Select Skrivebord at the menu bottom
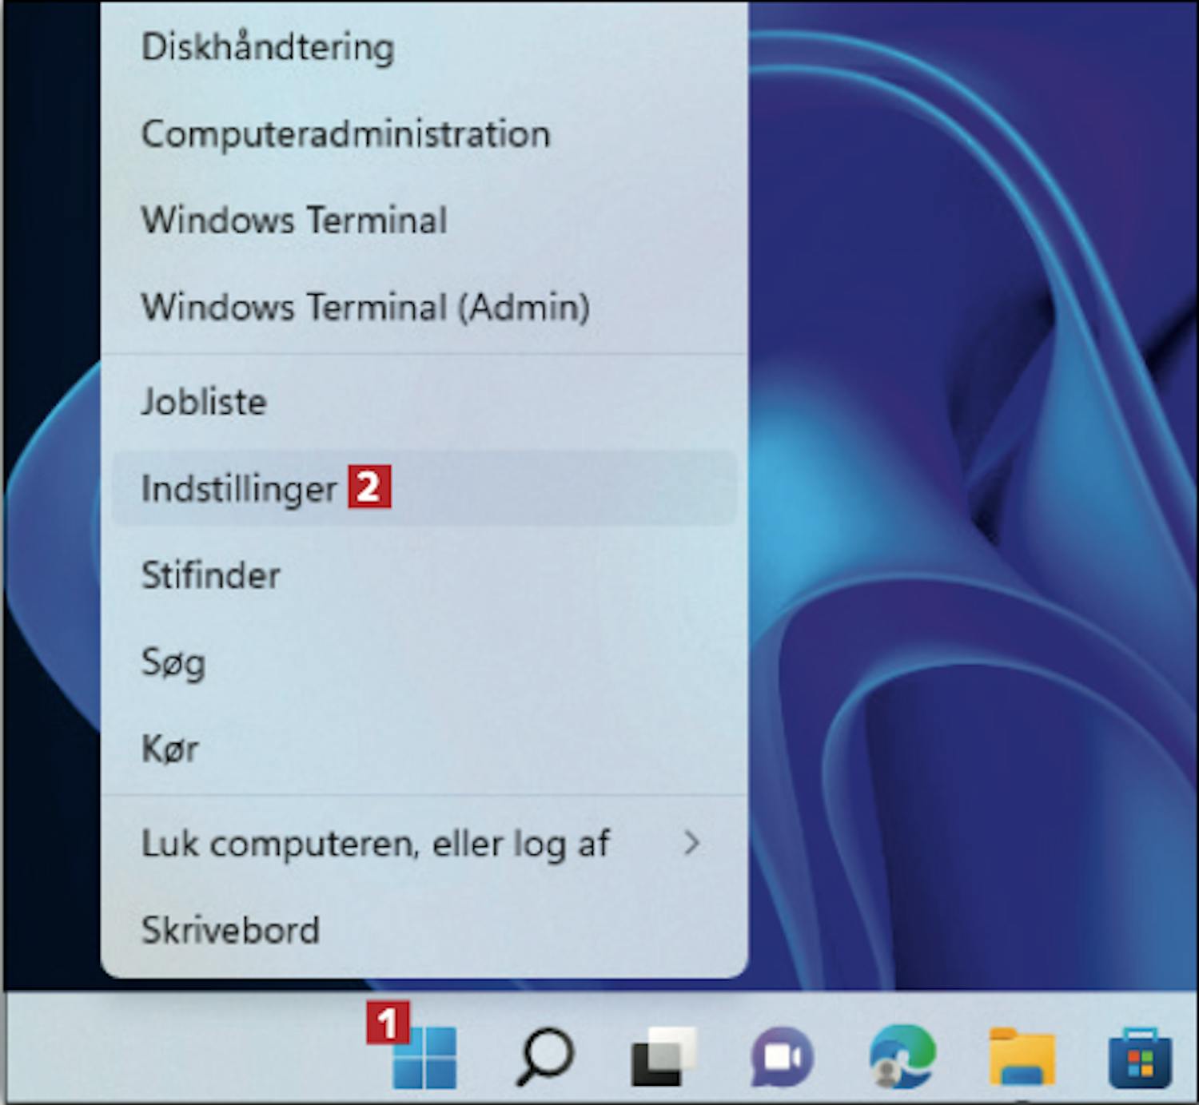Image resolution: width=1199 pixels, height=1105 pixels. pos(230,930)
